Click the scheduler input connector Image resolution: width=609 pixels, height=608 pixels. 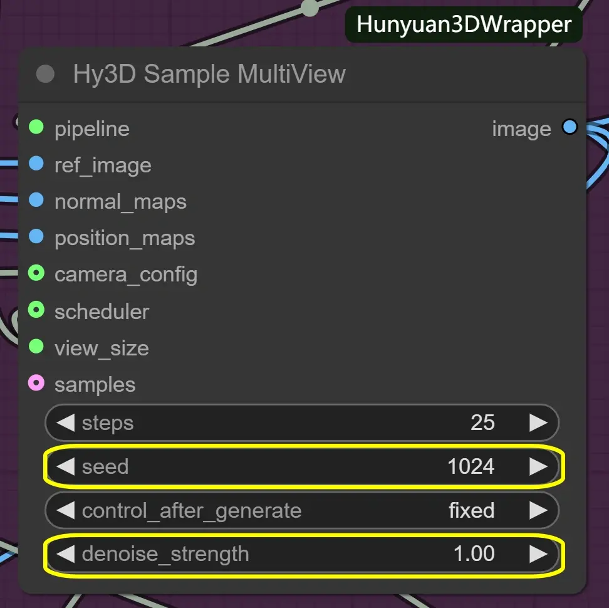[36, 310]
